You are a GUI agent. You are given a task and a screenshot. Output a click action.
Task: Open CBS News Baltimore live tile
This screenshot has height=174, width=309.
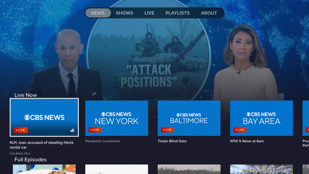pyautogui.click(x=189, y=118)
